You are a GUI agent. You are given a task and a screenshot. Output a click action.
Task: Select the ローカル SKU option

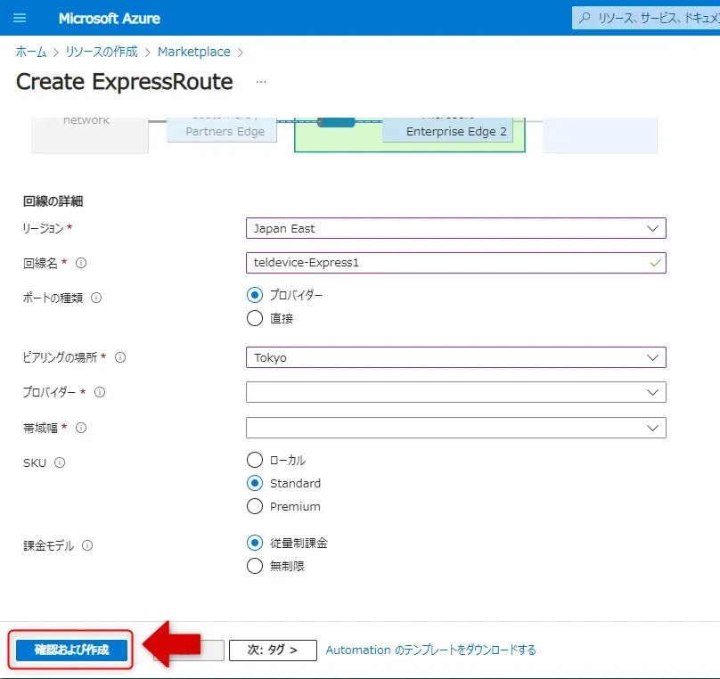coord(255,460)
